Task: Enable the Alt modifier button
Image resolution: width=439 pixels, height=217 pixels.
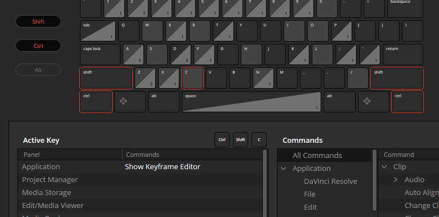Action: [38, 70]
